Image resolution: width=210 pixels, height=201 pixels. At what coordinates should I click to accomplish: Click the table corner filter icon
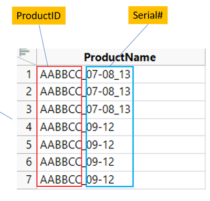[24, 52]
